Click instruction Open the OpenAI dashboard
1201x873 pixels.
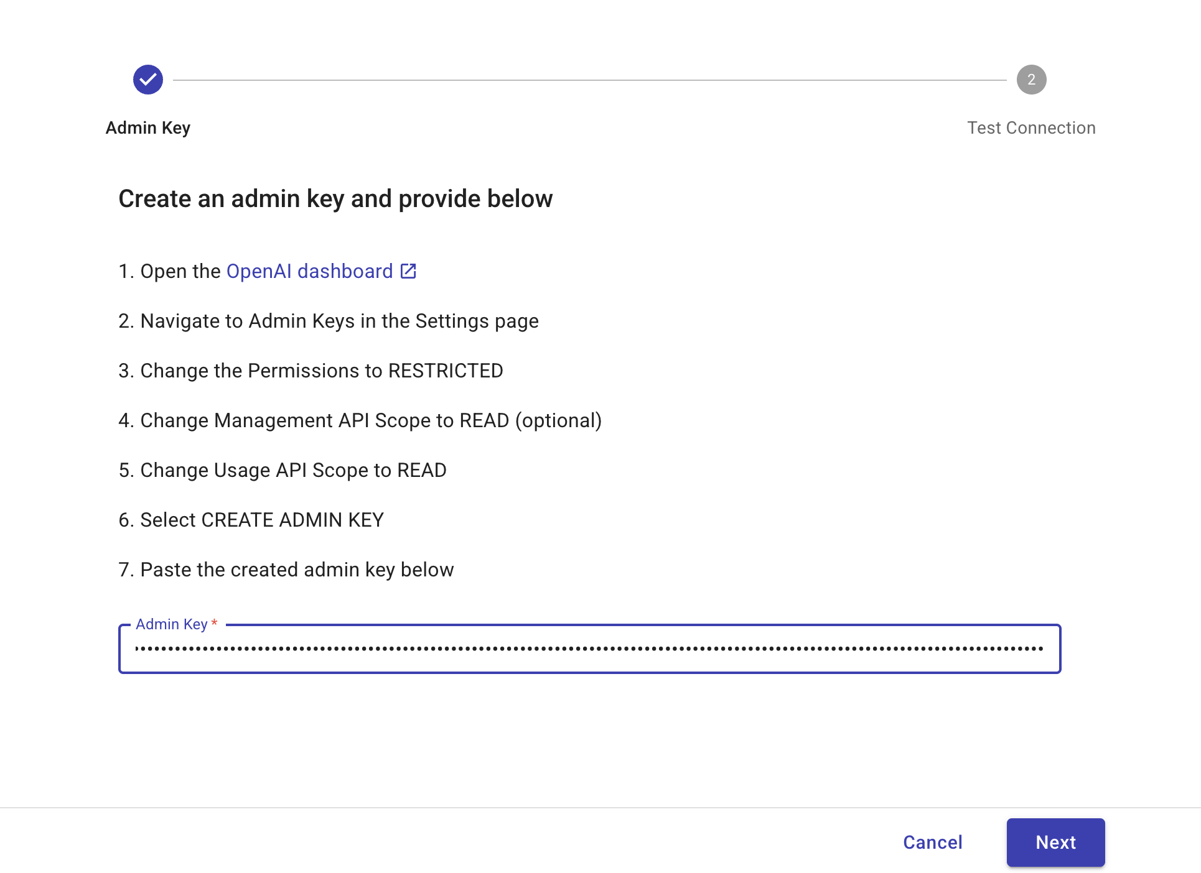click(x=266, y=270)
